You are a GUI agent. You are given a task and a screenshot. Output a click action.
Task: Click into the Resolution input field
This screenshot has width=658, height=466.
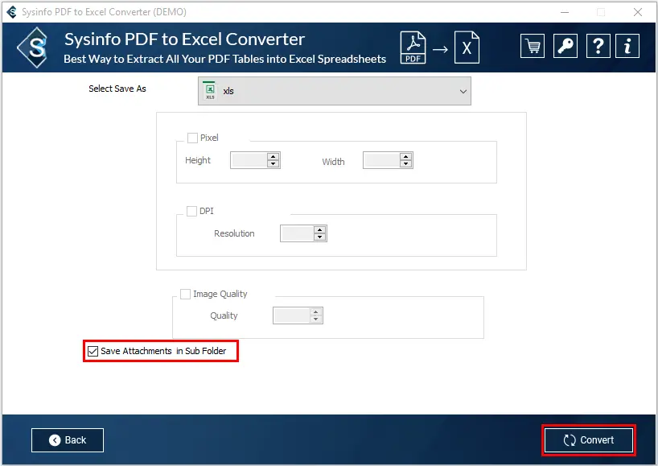click(x=297, y=233)
